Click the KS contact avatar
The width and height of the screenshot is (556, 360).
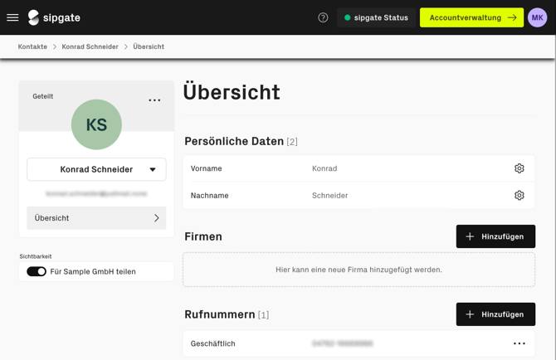[x=96, y=124]
